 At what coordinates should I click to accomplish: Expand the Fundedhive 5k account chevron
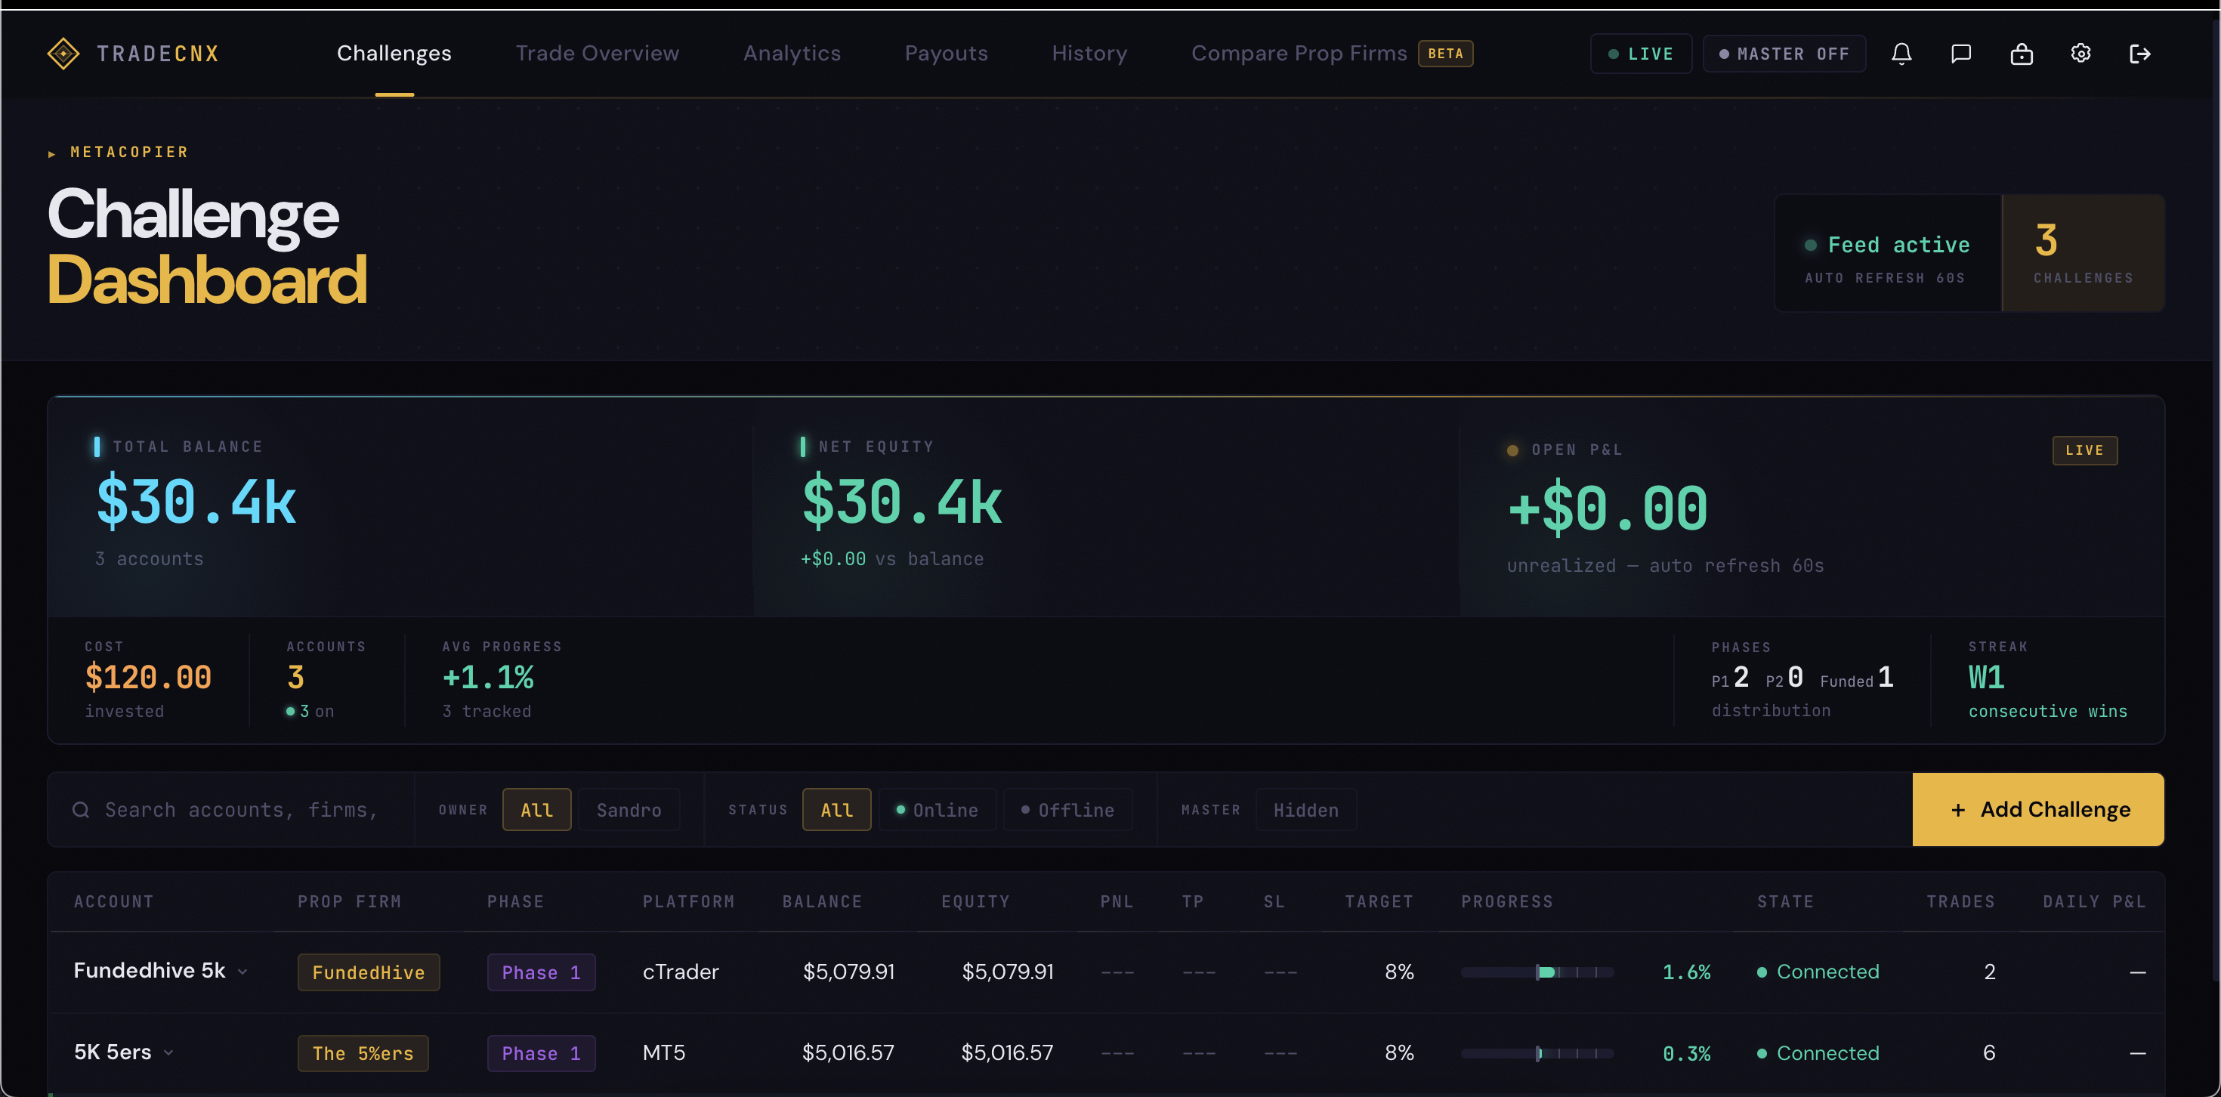coord(243,972)
